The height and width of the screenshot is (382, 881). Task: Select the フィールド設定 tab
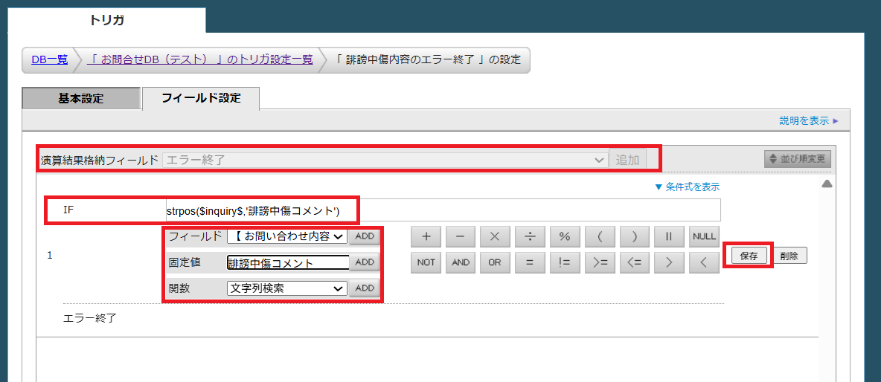pyautogui.click(x=201, y=98)
